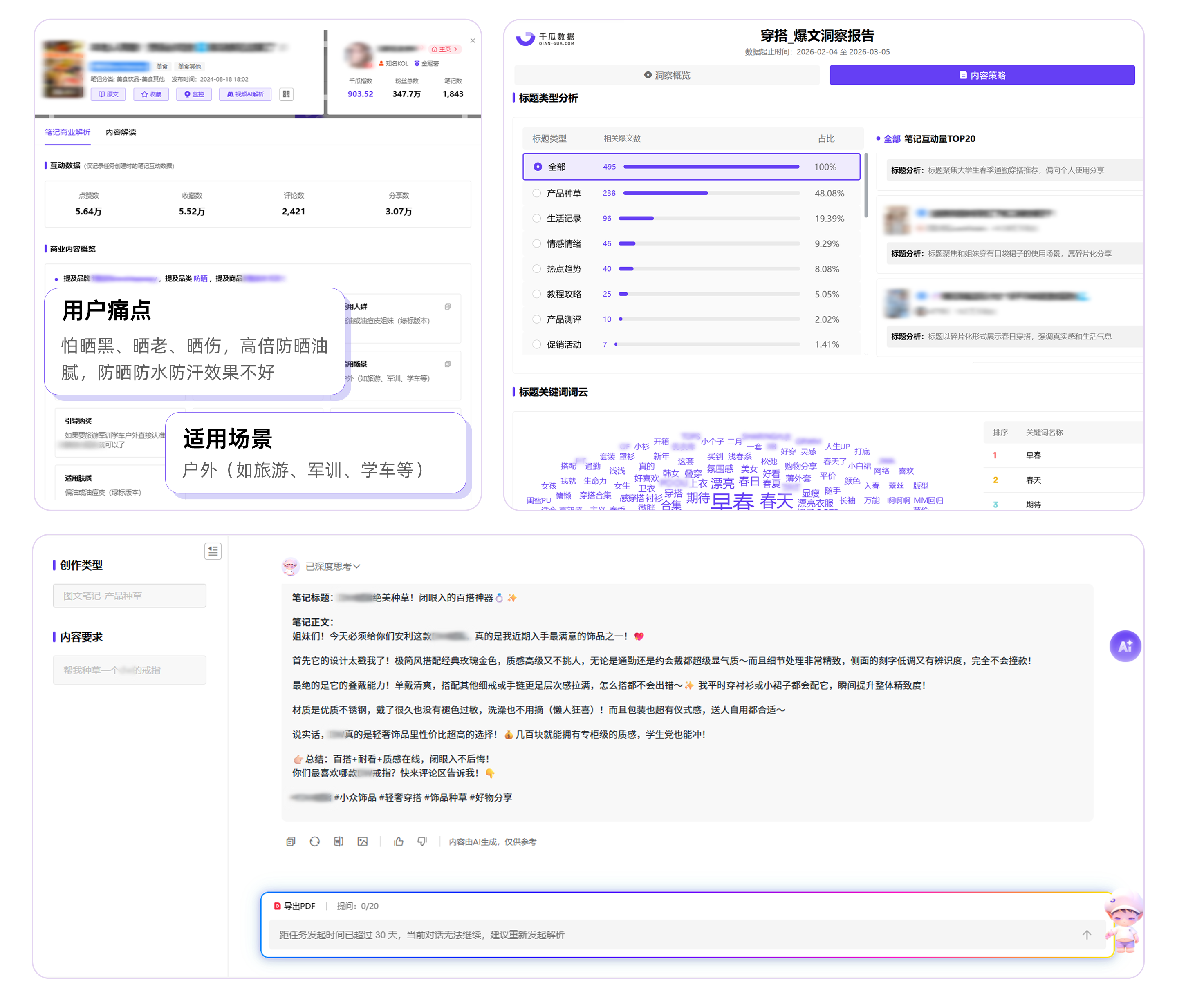Expand the 已深度思考 section

coord(333,566)
